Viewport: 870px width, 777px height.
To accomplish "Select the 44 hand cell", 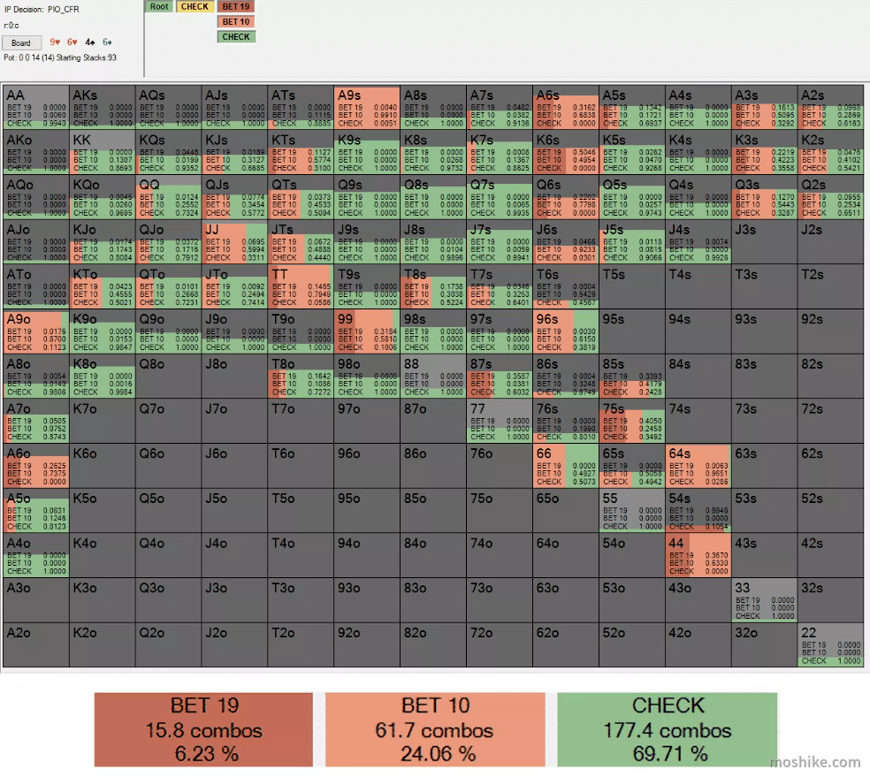I will [x=698, y=556].
